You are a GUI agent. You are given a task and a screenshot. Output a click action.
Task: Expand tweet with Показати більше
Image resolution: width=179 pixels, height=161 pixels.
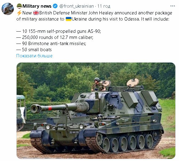(x=34, y=56)
